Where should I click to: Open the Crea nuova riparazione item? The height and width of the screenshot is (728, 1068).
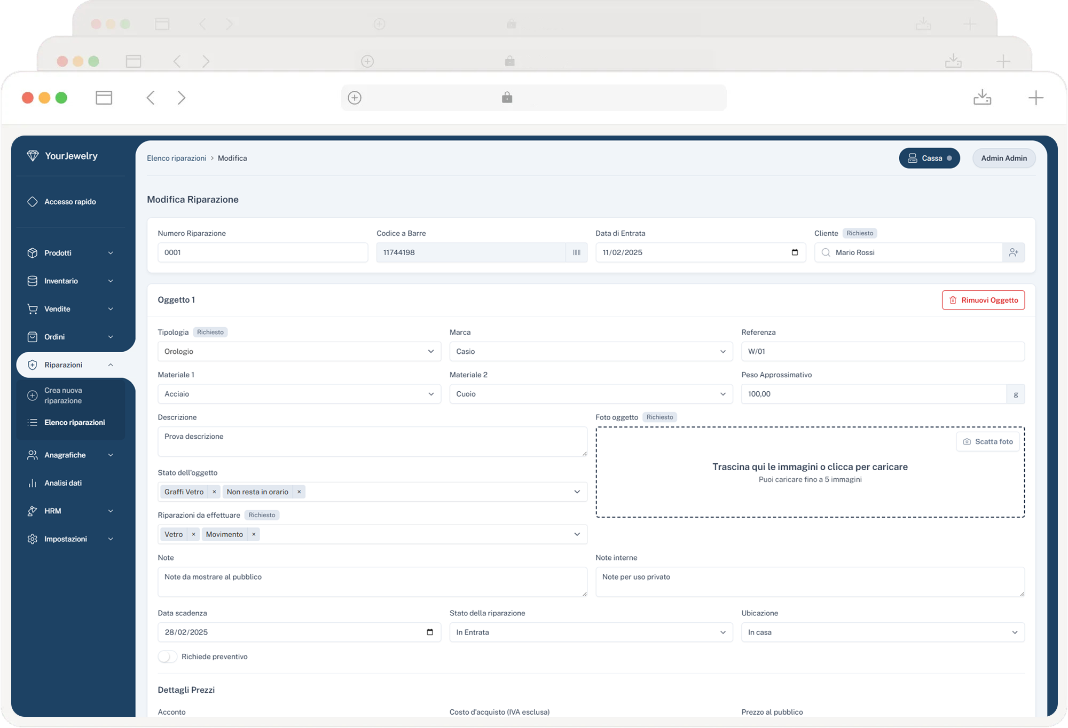(x=64, y=395)
